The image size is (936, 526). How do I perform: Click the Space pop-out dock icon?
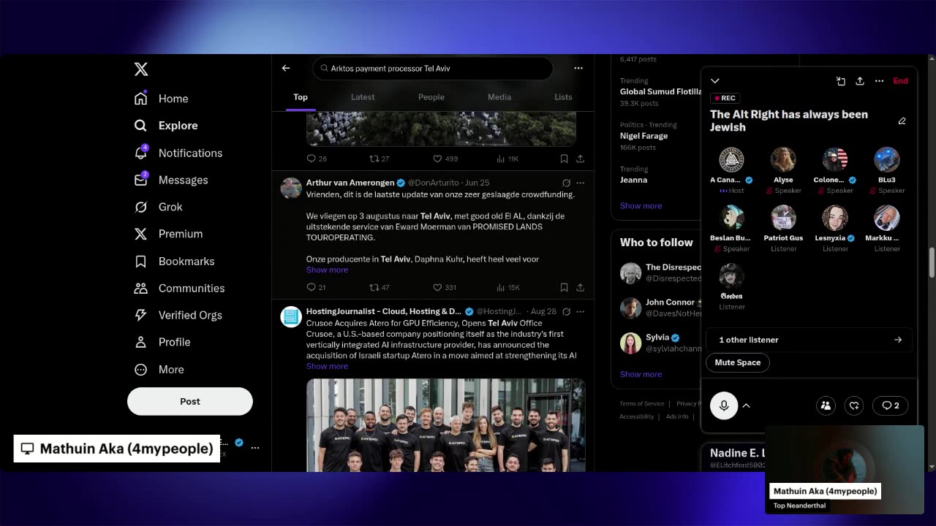(x=841, y=81)
